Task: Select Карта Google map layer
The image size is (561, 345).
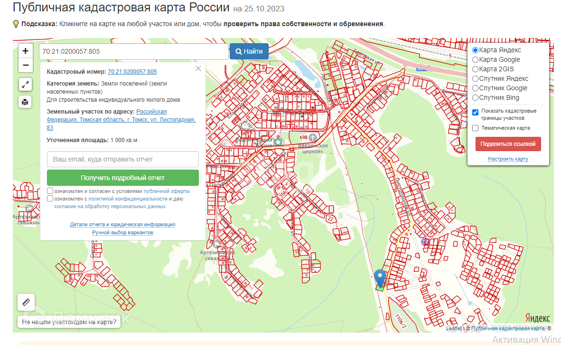Action: tap(475, 59)
